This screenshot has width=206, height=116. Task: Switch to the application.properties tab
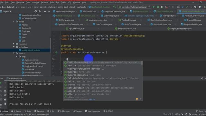[98, 20]
